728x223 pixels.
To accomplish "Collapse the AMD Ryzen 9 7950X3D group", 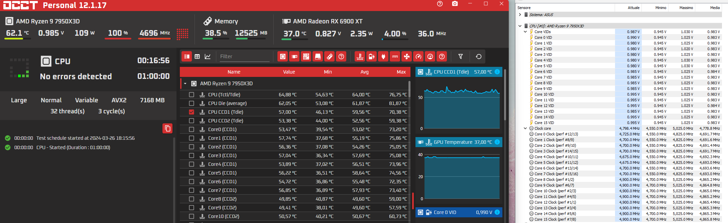I will (x=185, y=84).
